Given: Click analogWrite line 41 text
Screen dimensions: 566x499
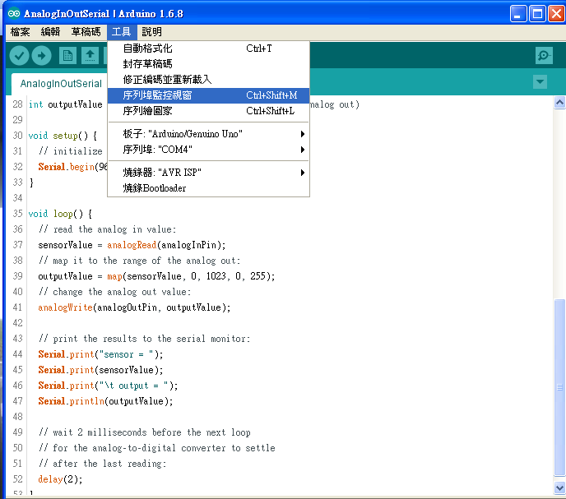Looking at the screenshot, I should (x=134, y=307).
